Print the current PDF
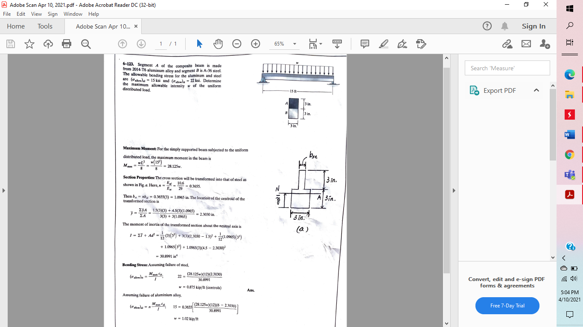The image size is (583, 327). [x=67, y=43]
